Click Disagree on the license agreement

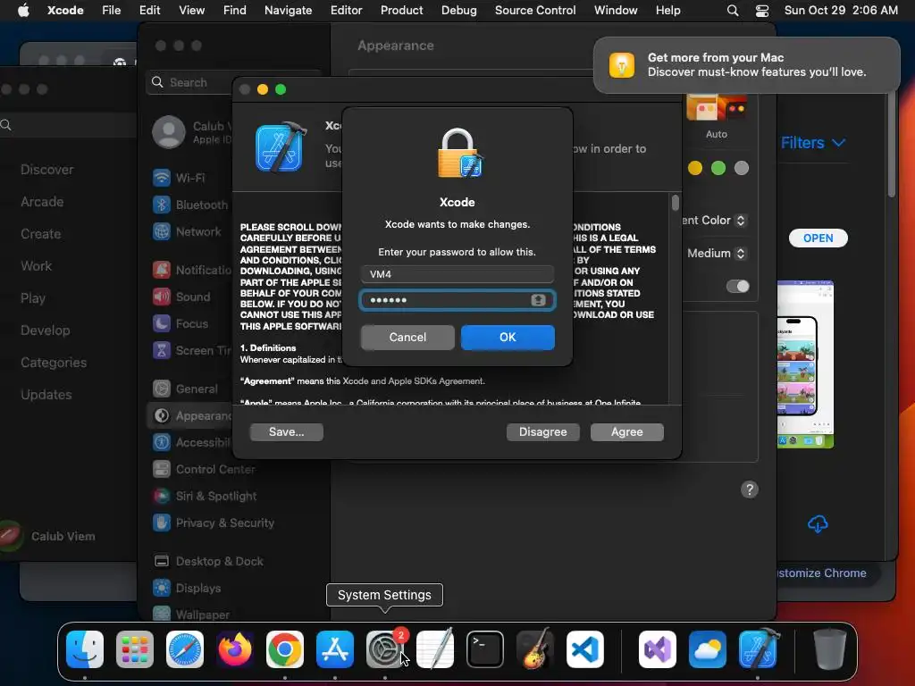(542, 432)
